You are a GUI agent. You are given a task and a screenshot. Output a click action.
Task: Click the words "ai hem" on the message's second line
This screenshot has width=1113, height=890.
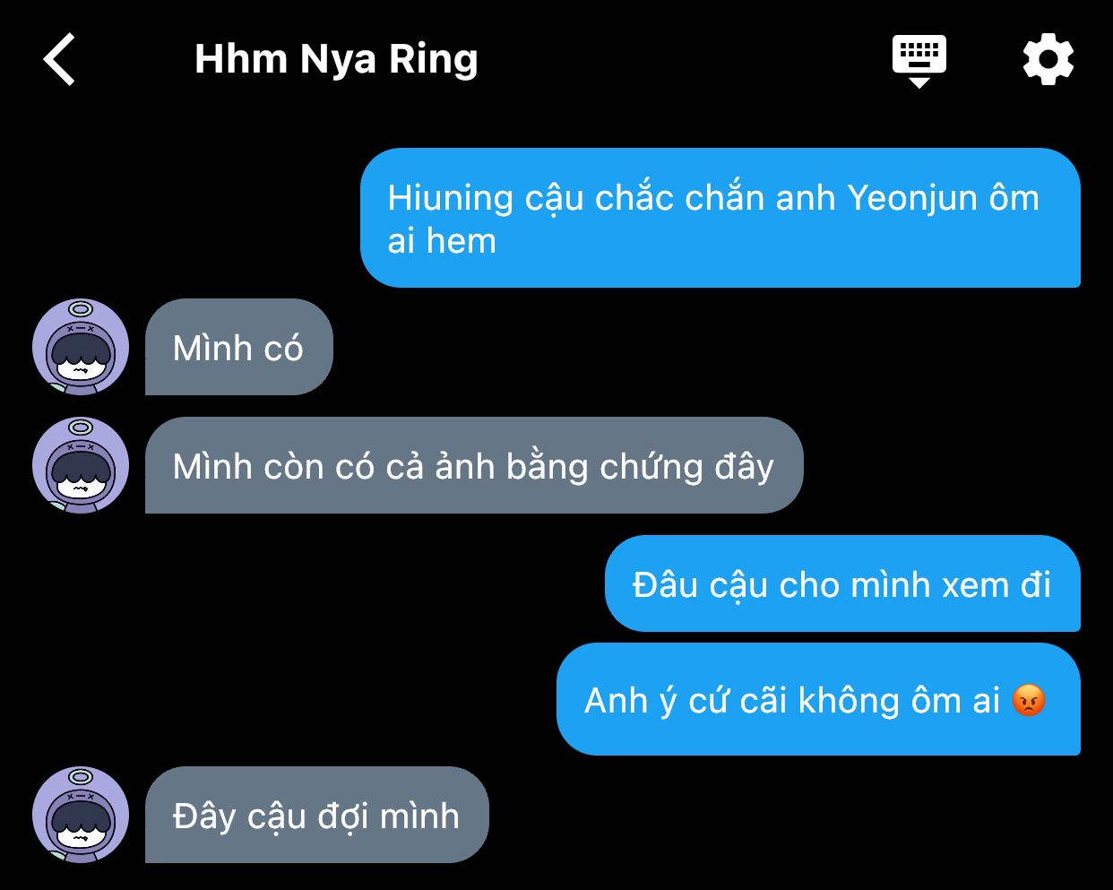coord(442,241)
